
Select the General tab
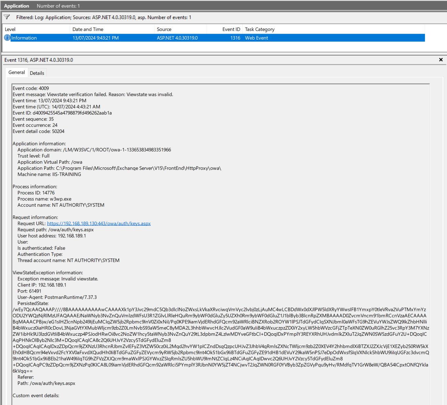coord(16,72)
